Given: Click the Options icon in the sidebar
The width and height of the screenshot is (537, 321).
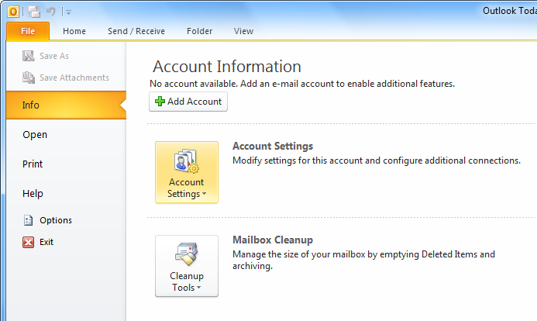Looking at the screenshot, I should (28, 220).
